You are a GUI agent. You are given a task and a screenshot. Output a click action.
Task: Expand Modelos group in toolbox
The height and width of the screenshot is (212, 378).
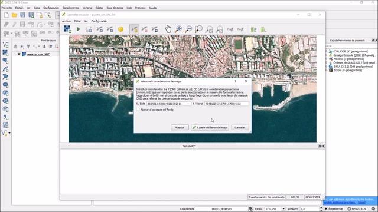[x=327, y=59]
